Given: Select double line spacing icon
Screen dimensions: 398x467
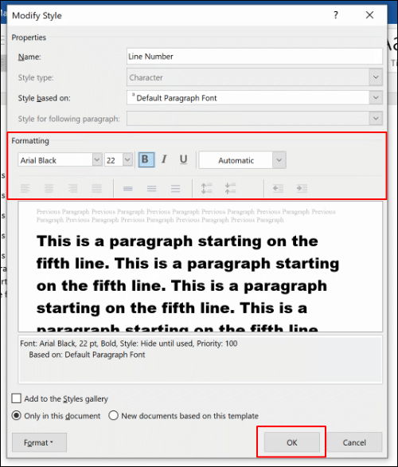Looking at the screenshot, I should [x=175, y=188].
